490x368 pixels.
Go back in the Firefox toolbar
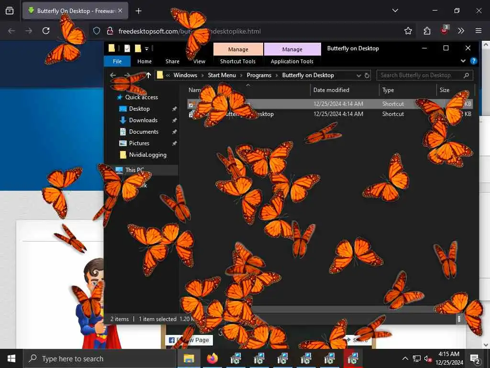point(11,31)
